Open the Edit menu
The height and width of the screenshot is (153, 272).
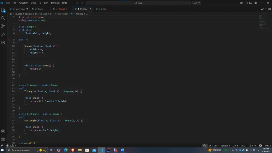[x=14, y=3]
